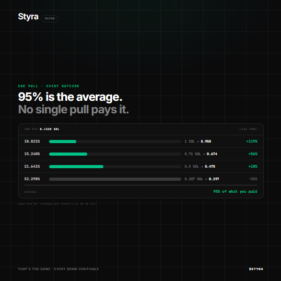
Task: Click the 21.641% probability value
Action: pos(32,167)
